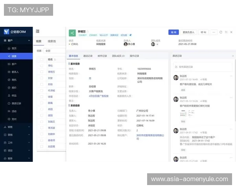This screenshot has width=236, height=189.
Task: Open lead 刘亚男 from the list
Action: click(51, 146)
